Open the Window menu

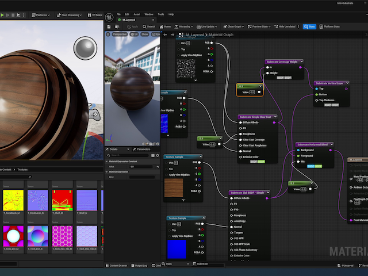pyautogui.click(x=149, y=14)
